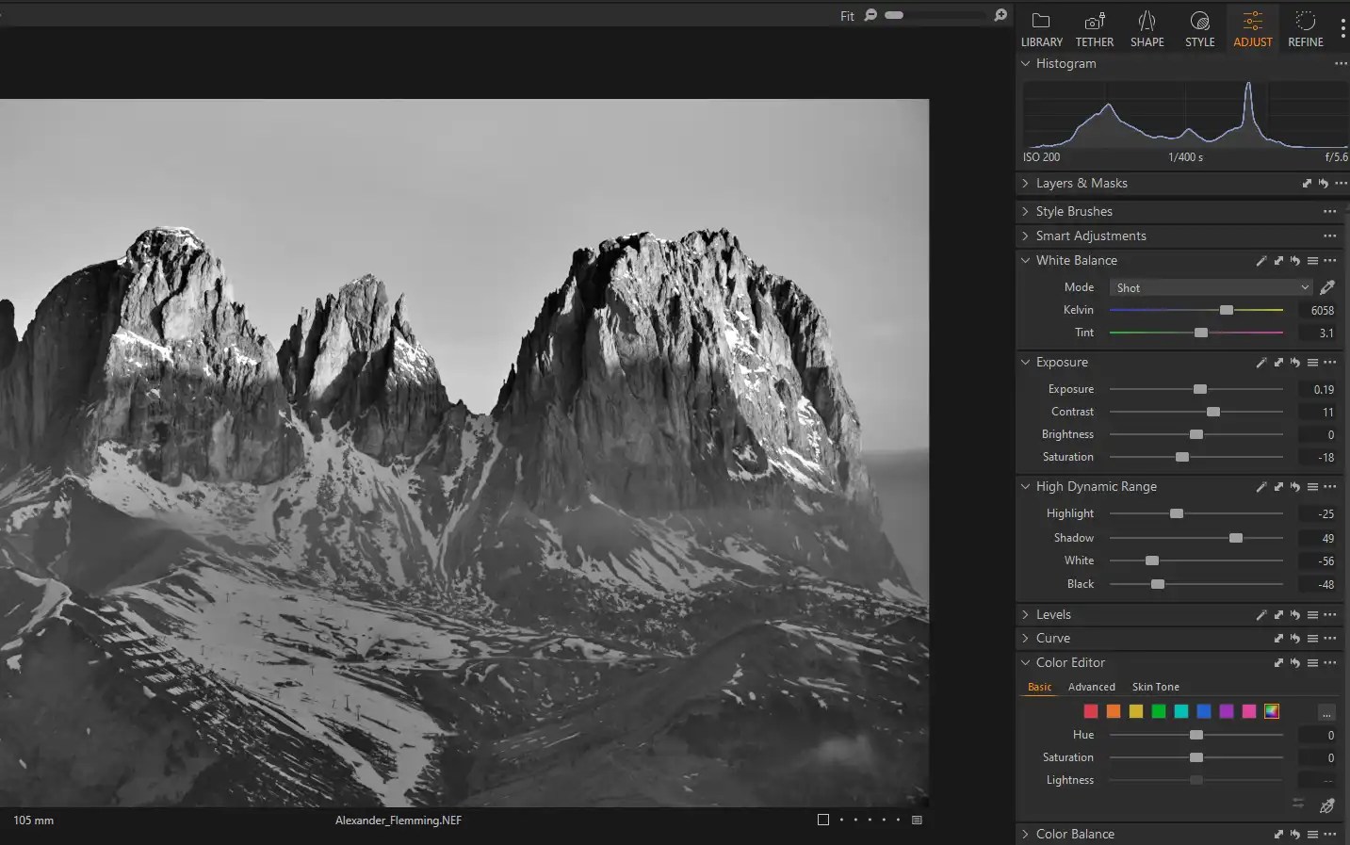Select the Tether tool tab icon
This screenshot has height=845, width=1350.
[1094, 24]
